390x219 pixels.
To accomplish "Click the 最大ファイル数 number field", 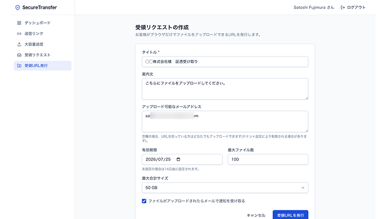I will [x=268, y=160].
